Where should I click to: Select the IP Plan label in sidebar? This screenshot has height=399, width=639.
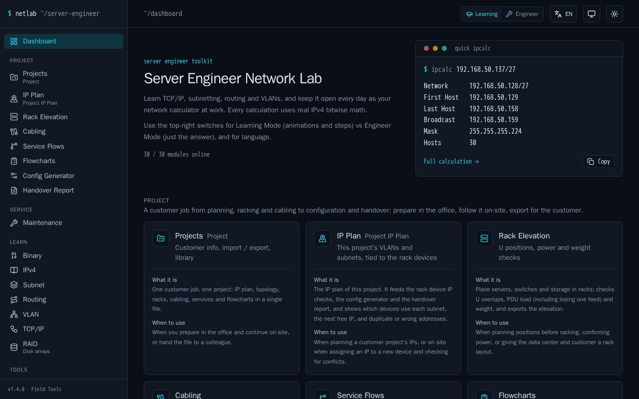pos(33,95)
